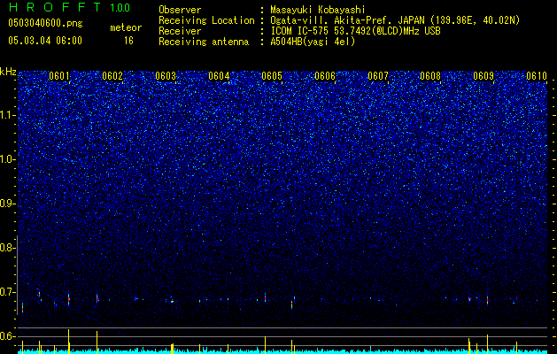
Task: Click the 1.0 kHz axis label
Action: click(7, 159)
